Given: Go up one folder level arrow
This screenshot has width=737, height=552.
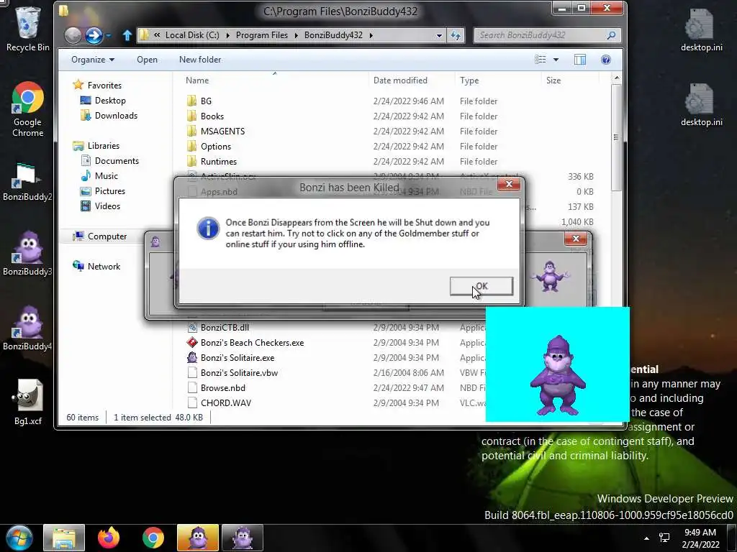Looking at the screenshot, I should (127, 35).
